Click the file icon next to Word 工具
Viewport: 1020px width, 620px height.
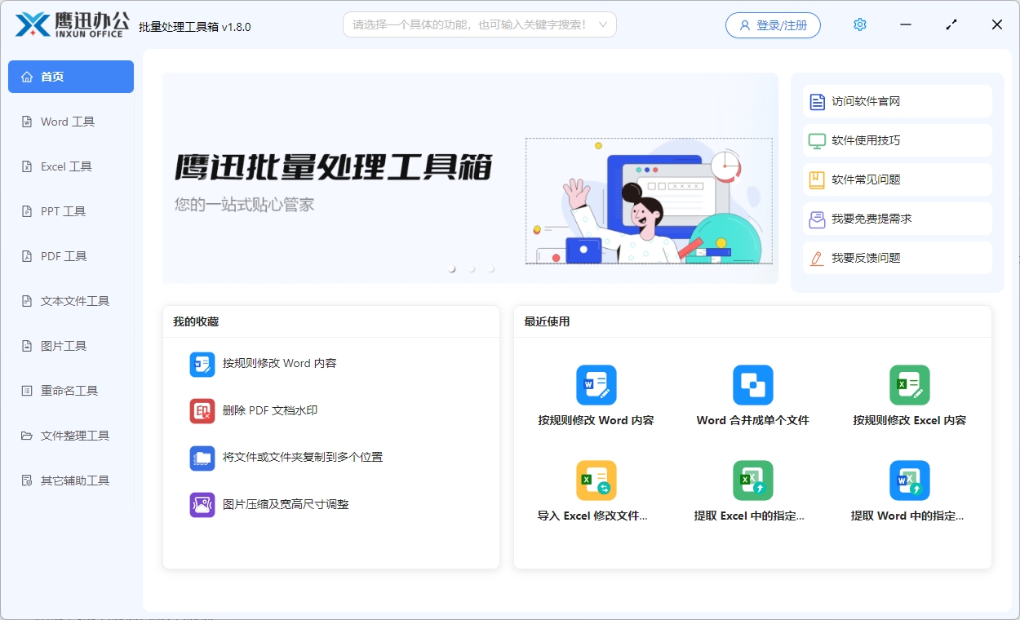point(26,122)
